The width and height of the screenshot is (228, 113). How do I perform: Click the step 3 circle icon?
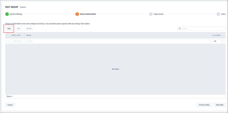point(151,14)
